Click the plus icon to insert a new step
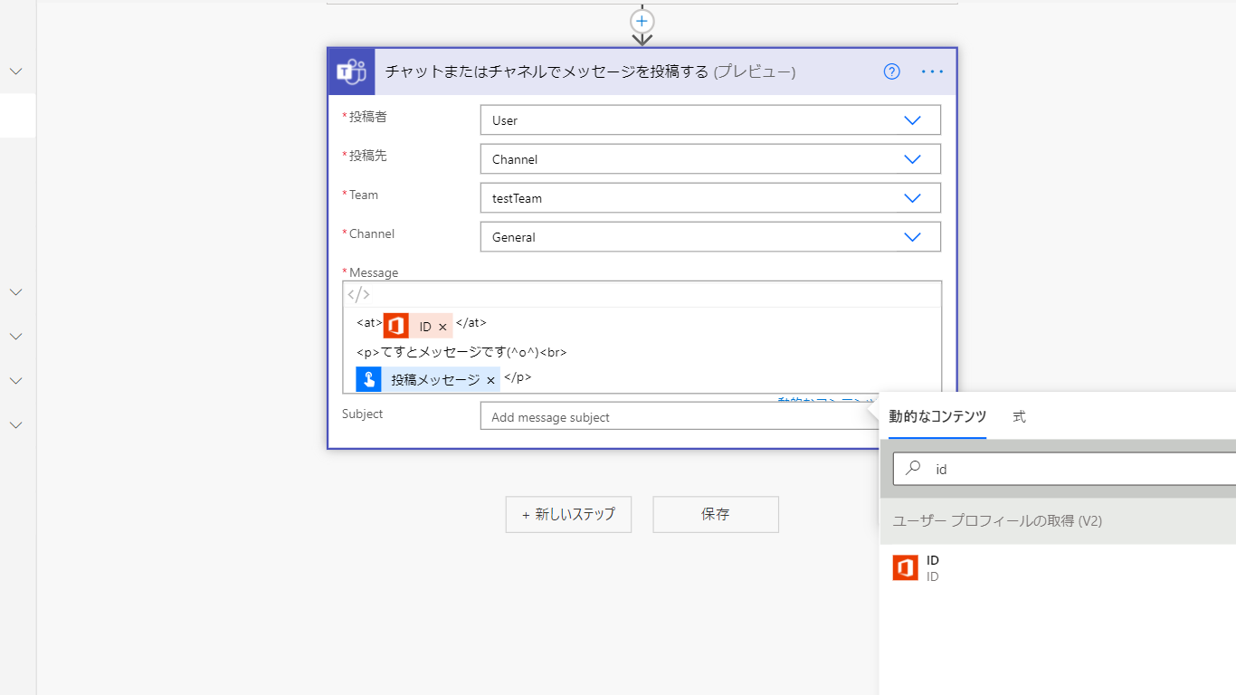The image size is (1236, 695). (642, 22)
